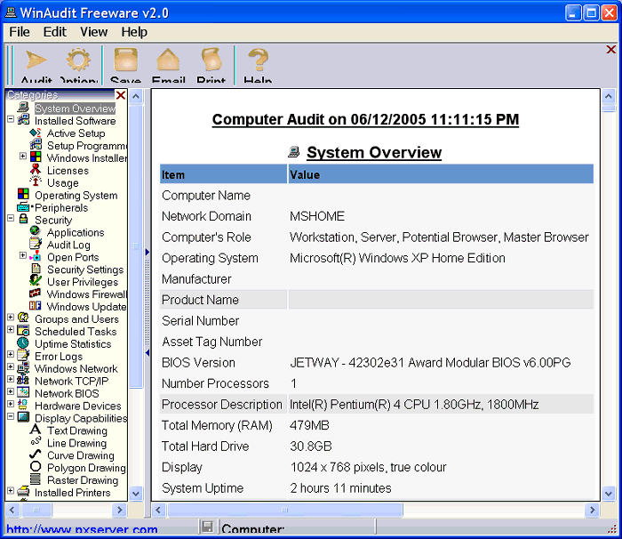Click the Audit Log notepad icon
The height and width of the screenshot is (539, 622).
tap(36, 244)
